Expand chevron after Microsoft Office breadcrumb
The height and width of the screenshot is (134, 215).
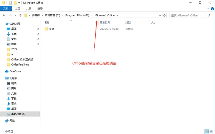pyautogui.click(x=117, y=15)
